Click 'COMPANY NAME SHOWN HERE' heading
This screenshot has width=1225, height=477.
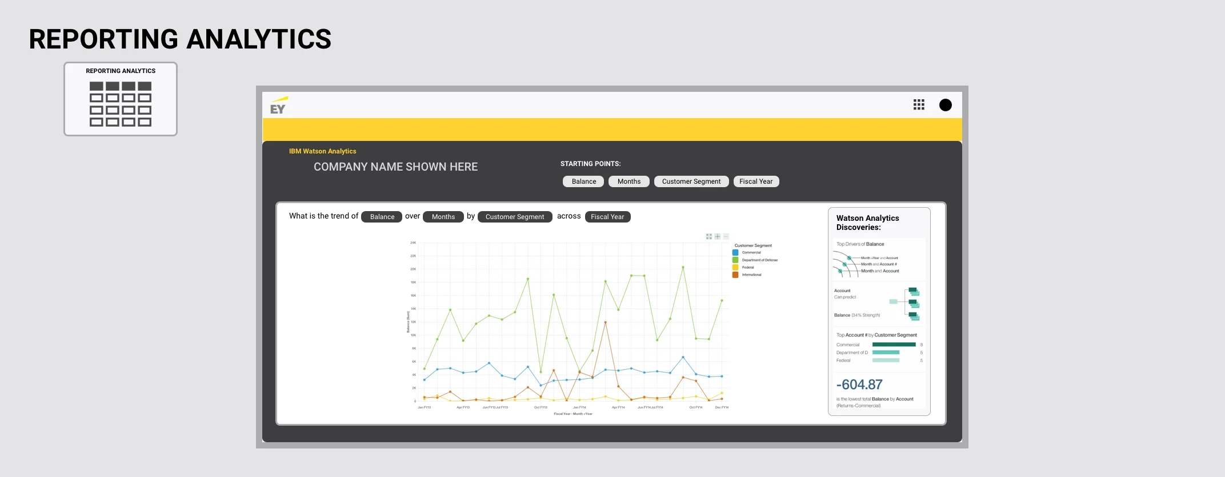point(395,167)
